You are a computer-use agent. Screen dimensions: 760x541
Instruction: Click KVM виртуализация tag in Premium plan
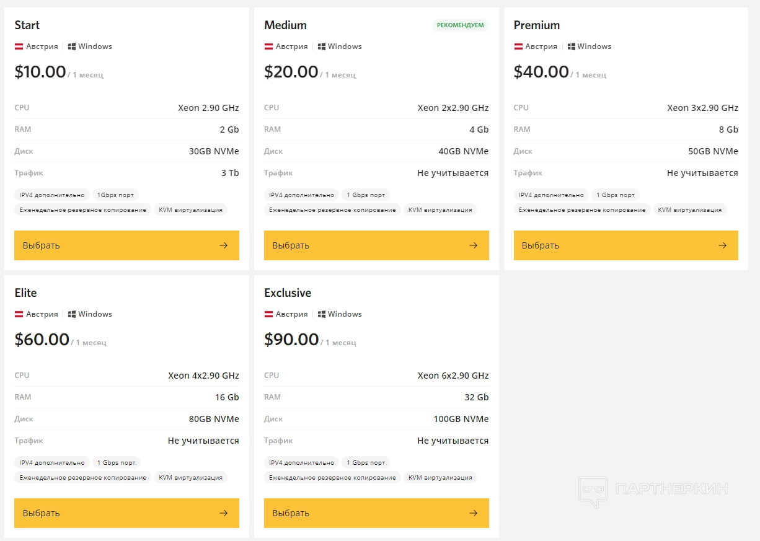tap(690, 210)
